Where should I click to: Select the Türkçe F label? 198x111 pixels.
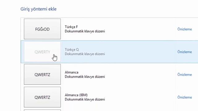click(x=71, y=27)
